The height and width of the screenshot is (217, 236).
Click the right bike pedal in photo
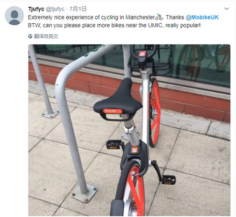(x=169, y=180)
